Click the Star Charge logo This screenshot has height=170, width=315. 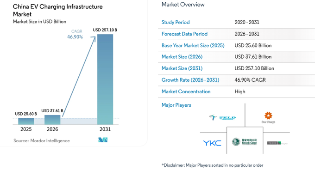(x=268, y=118)
